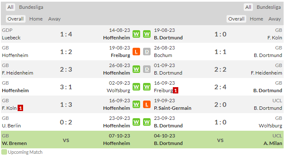
Task: Click the green Upcoming Match legend swatch
Action: (4, 152)
